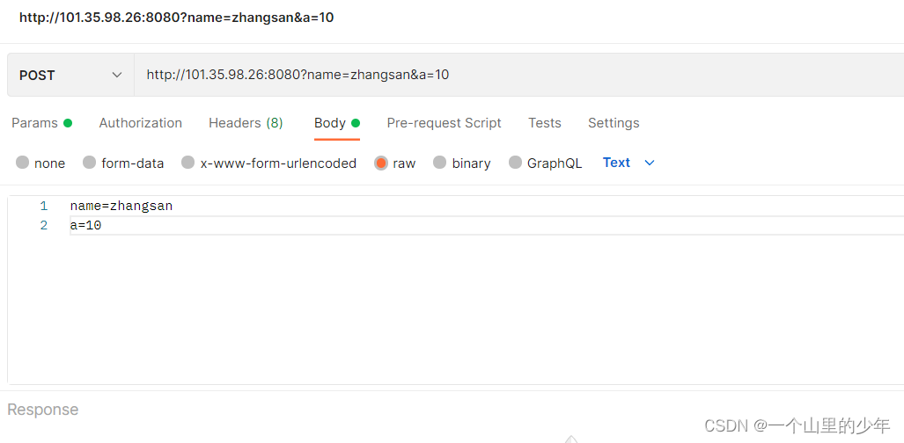904x443 pixels.
Task: Open the Pre-request Script tab
Action: 444,123
